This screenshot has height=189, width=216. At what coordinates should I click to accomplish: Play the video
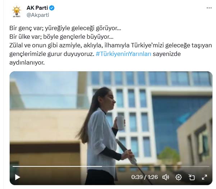(x=18, y=177)
